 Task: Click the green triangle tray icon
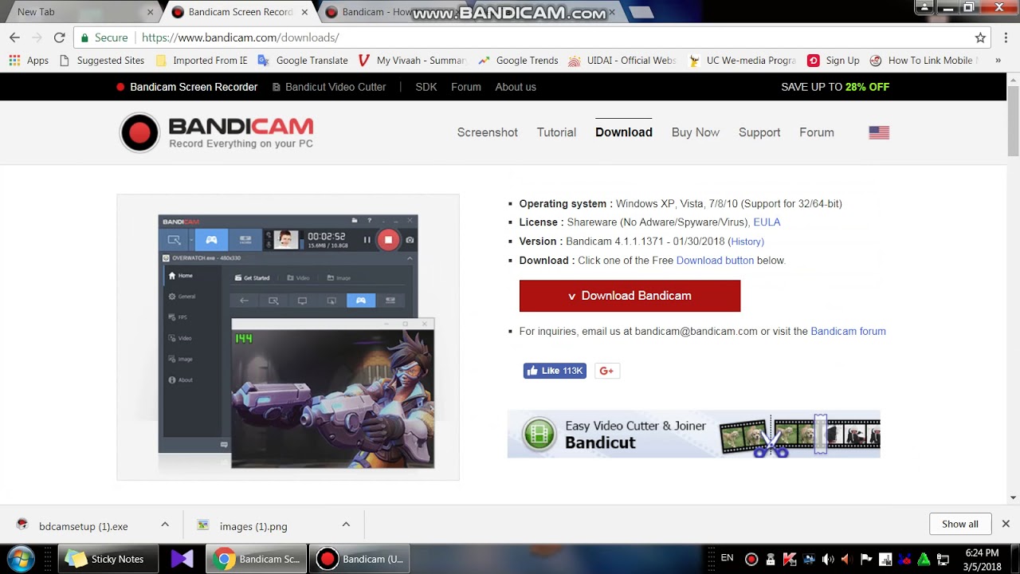pyautogui.click(x=924, y=559)
